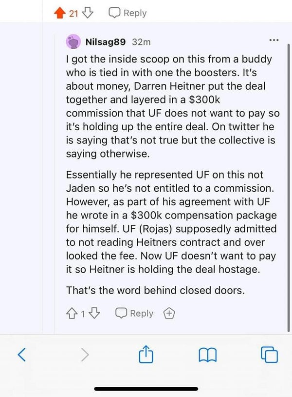292x397 pixels.
Task: Tap the 21 vote count on the parent comment
Action: click(x=73, y=14)
